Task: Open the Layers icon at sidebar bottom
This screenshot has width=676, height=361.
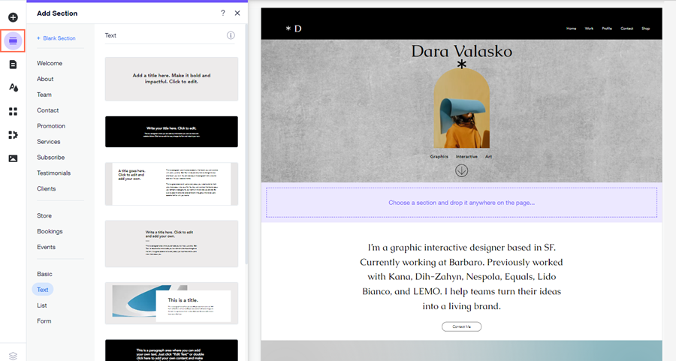Action: 13,356
